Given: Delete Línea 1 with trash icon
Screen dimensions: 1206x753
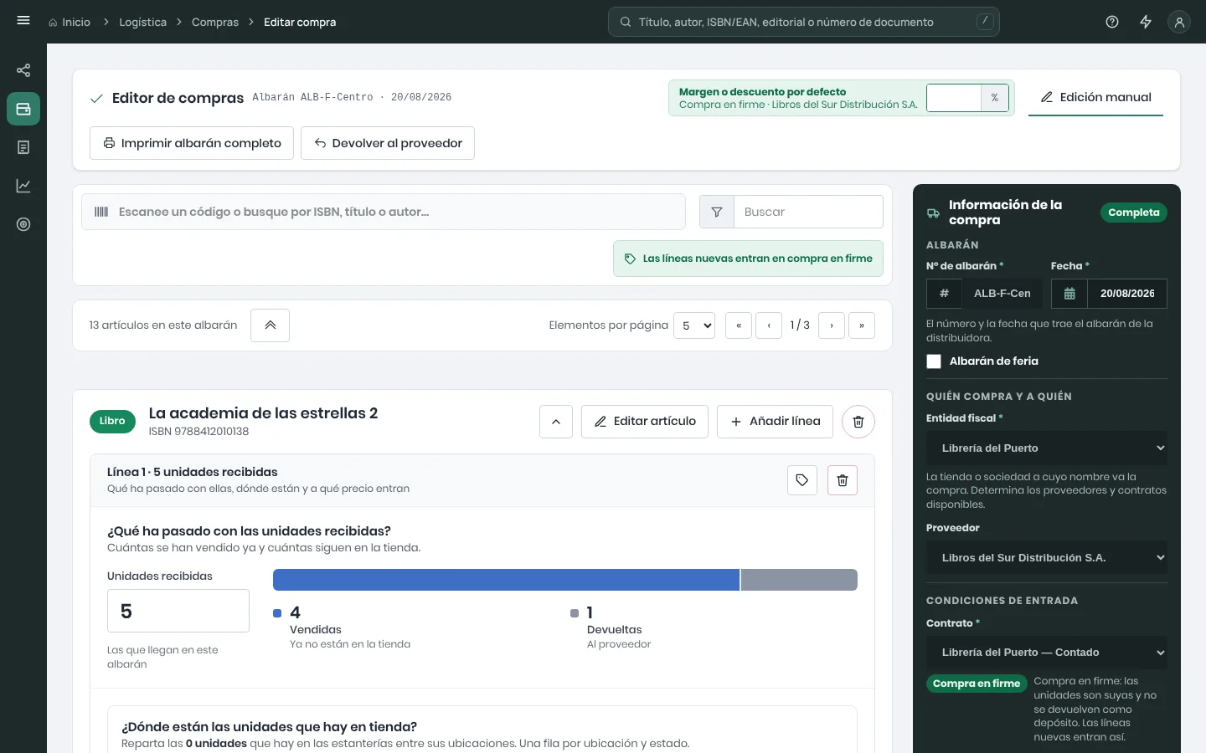Looking at the screenshot, I should tap(843, 480).
